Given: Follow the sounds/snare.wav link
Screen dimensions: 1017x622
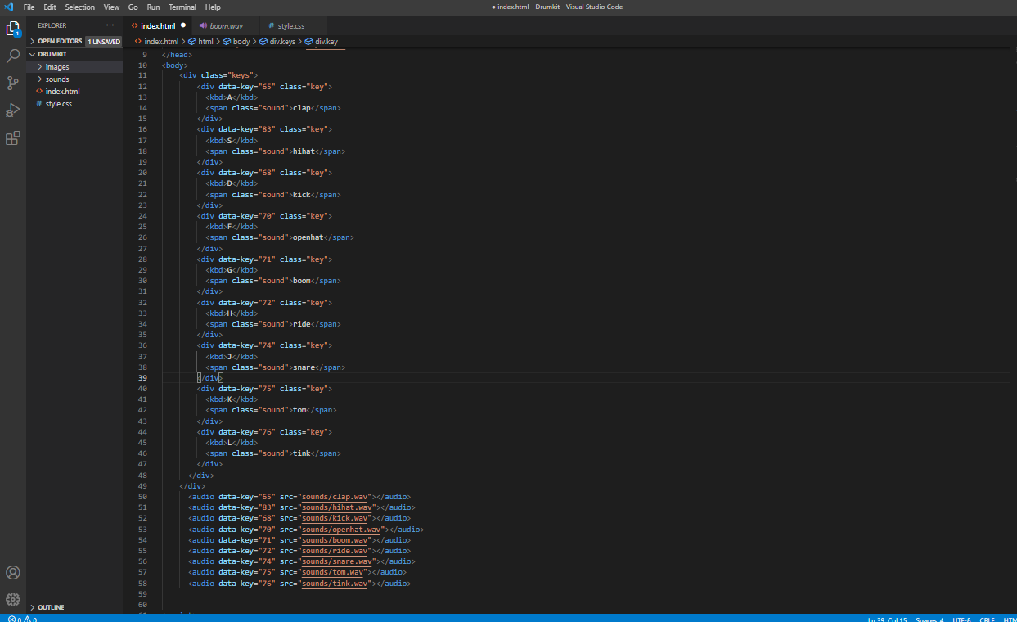Looking at the screenshot, I should [x=338, y=561].
